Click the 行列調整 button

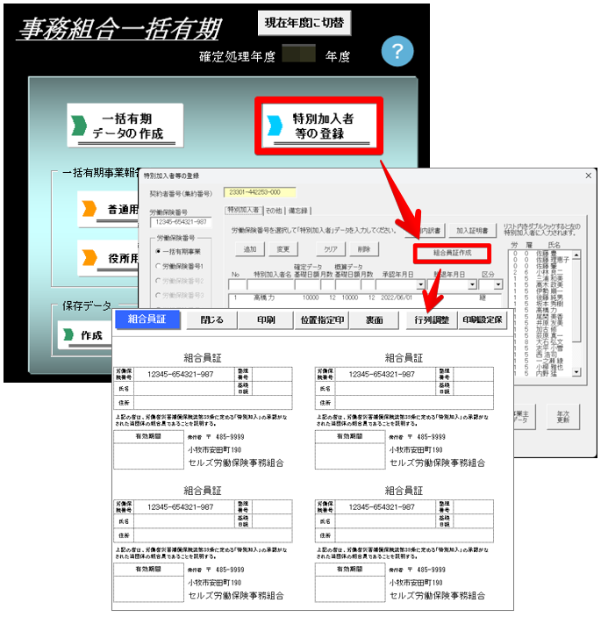coord(432,320)
